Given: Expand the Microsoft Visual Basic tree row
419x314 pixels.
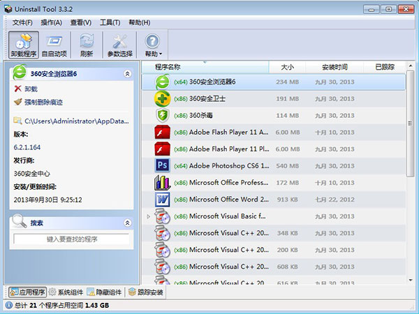Looking at the screenshot, I should (x=149, y=216).
